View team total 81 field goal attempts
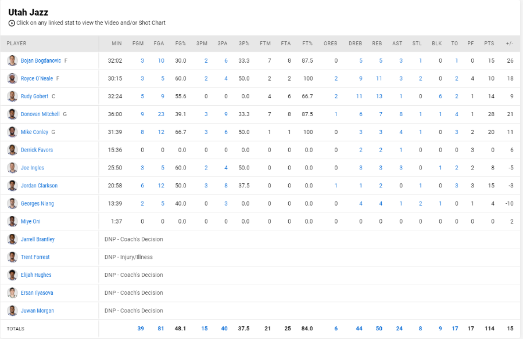Image resolution: width=523 pixels, height=339 pixels. [x=161, y=329]
